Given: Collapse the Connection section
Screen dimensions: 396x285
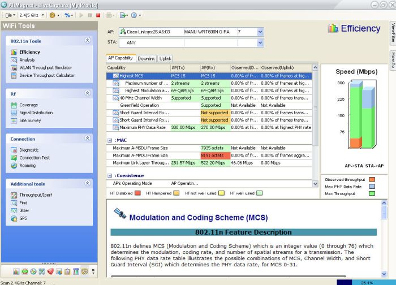Looking at the screenshot, I should [87, 138].
